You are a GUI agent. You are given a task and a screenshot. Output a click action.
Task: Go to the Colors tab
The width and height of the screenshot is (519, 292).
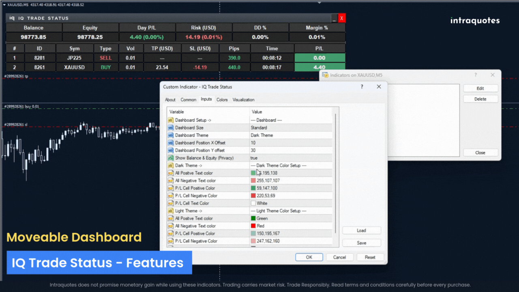coord(222,100)
